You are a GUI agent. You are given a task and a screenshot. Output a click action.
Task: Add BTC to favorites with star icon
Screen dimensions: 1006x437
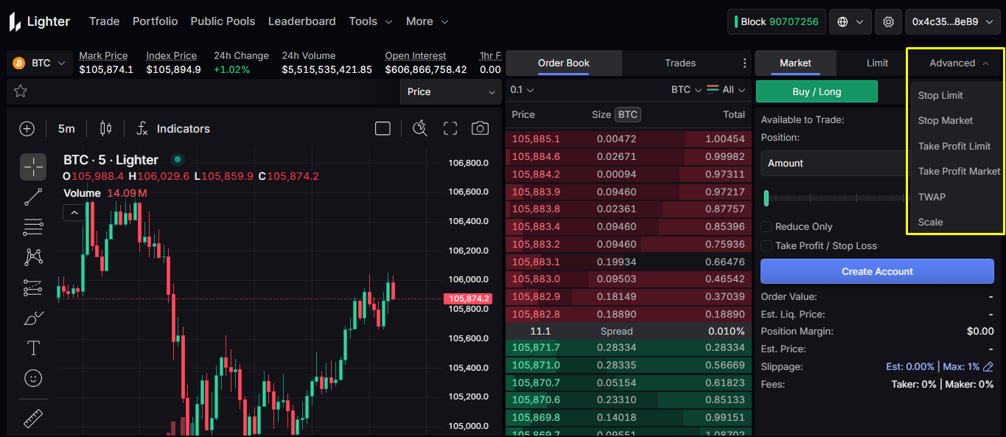tap(21, 91)
